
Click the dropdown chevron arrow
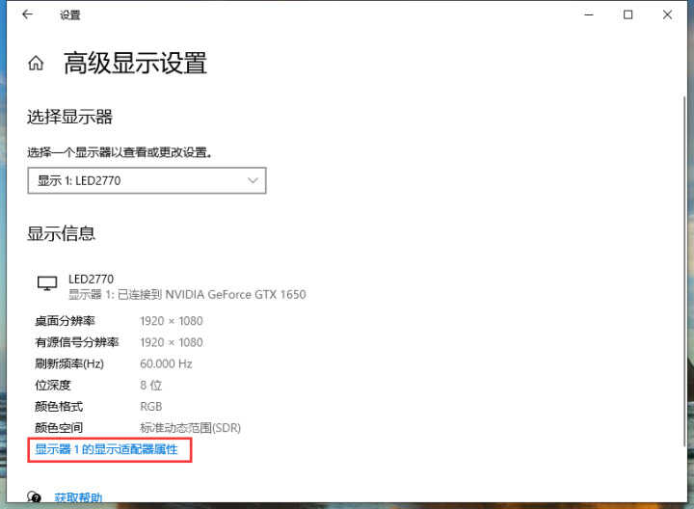253,180
